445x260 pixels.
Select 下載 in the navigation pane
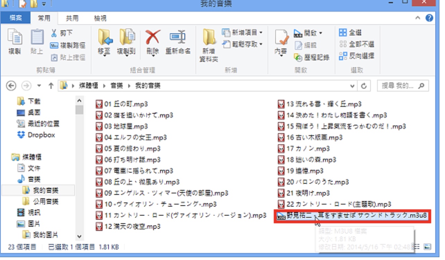pos(28,102)
